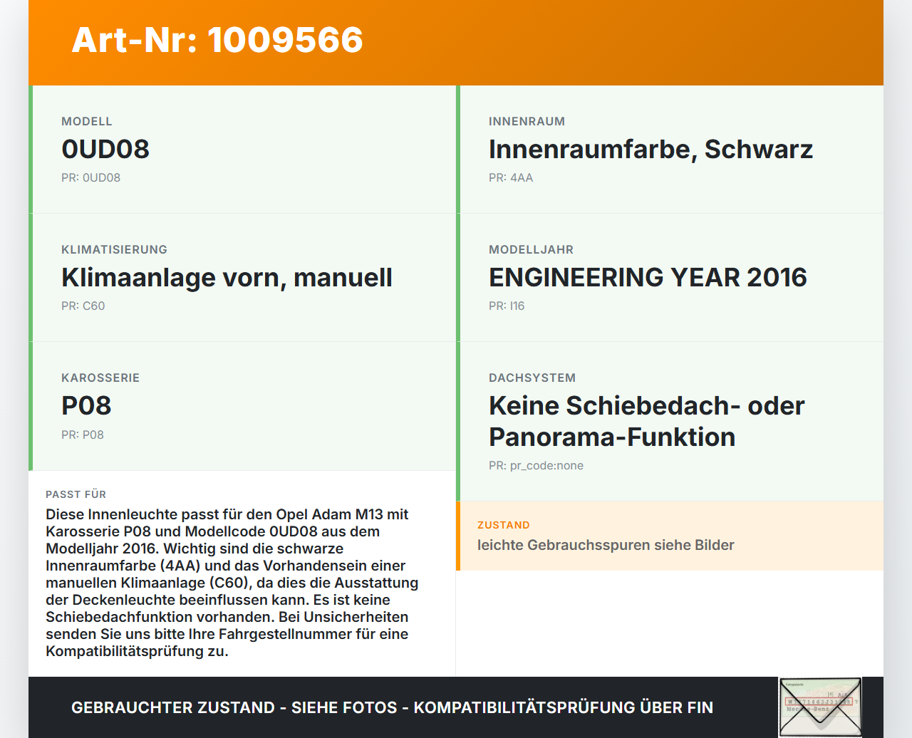
Task: Open the ENGINEERING YEAR 2016 card
Action: (648, 277)
